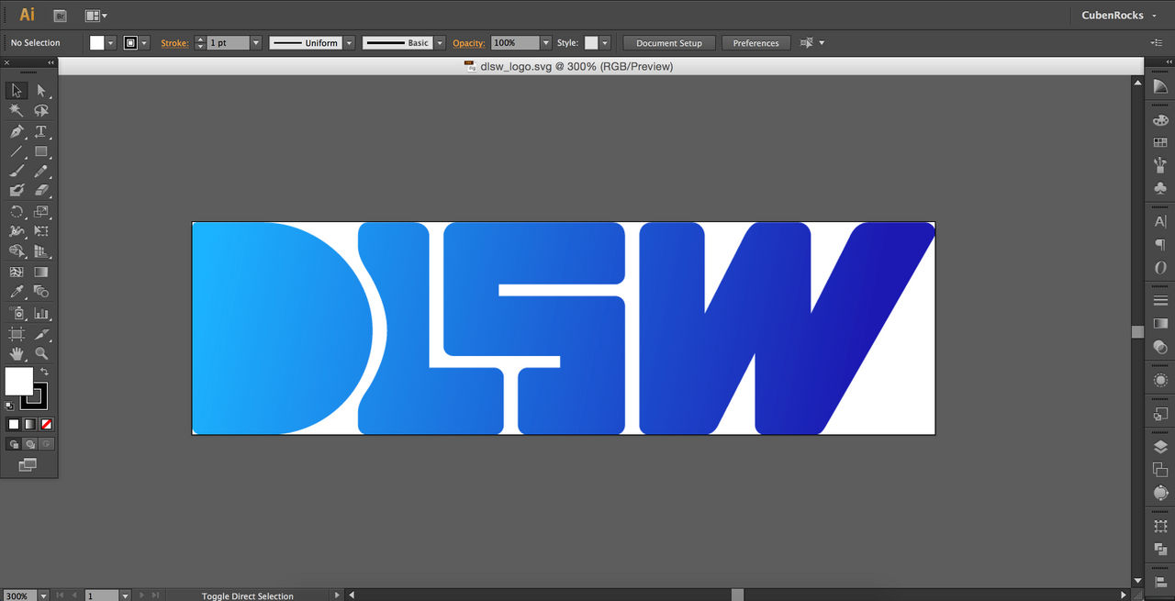Select the Gradient tool
Screen dimensions: 1175x601
(41, 273)
